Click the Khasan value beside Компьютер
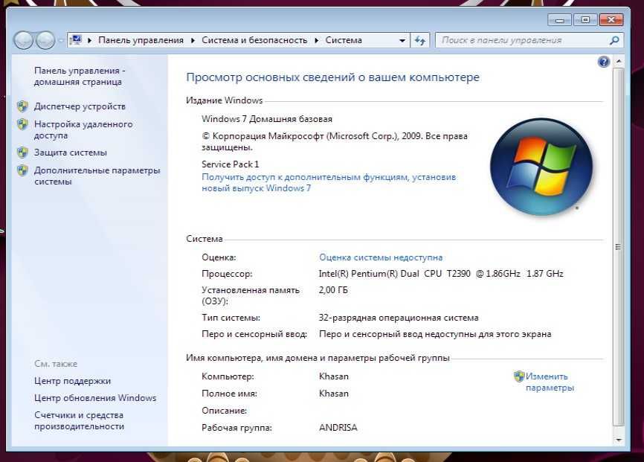Viewport: 644px width, 462px height. [x=334, y=376]
